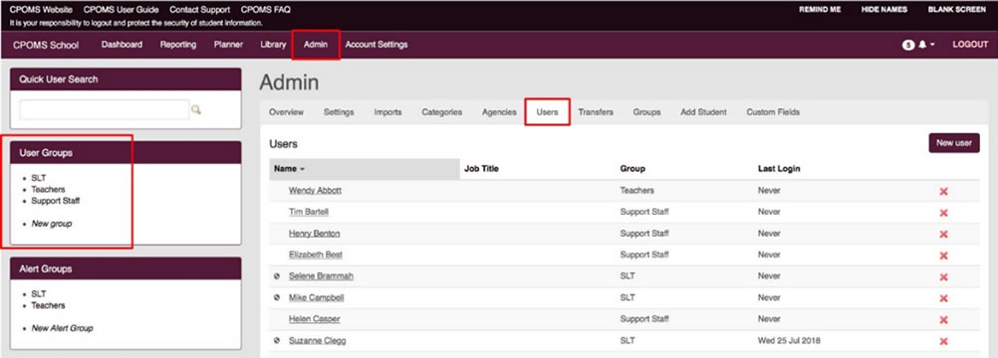Click the New user button
Screen dimensions: 998x358
click(x=953, y=143)
